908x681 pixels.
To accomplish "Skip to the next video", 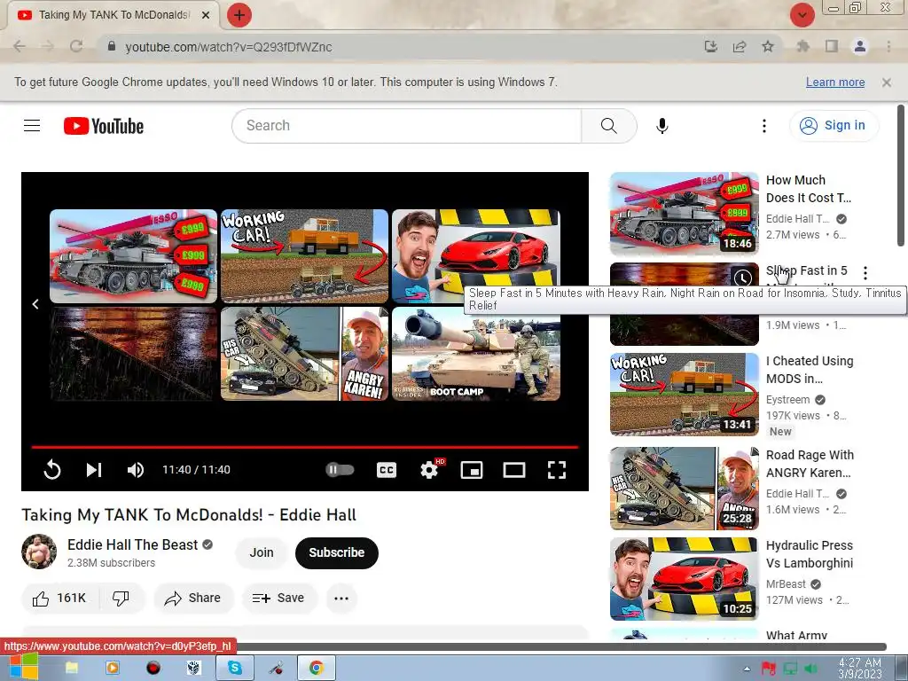I will [x=94, y=470].
